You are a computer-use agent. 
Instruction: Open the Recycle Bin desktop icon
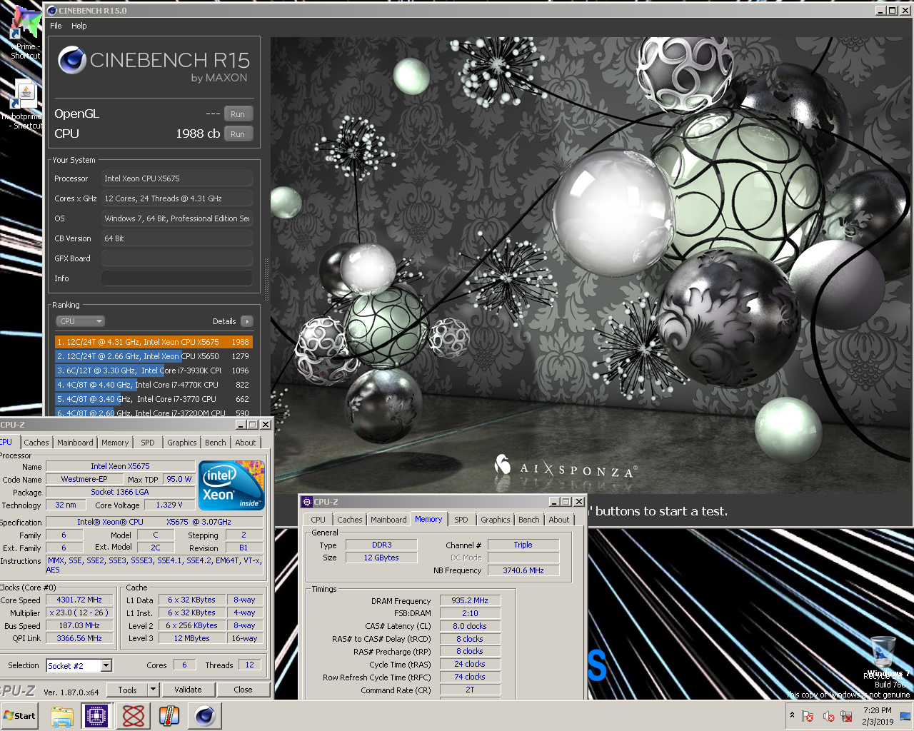tap(884, 657)
